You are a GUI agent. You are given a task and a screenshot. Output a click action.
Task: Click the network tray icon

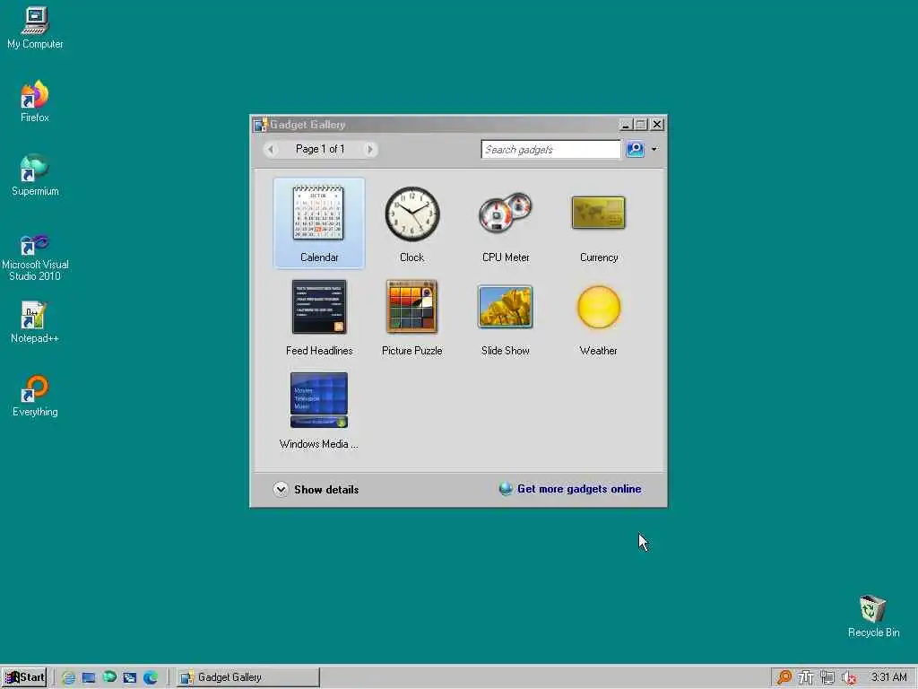click(827, 677)
